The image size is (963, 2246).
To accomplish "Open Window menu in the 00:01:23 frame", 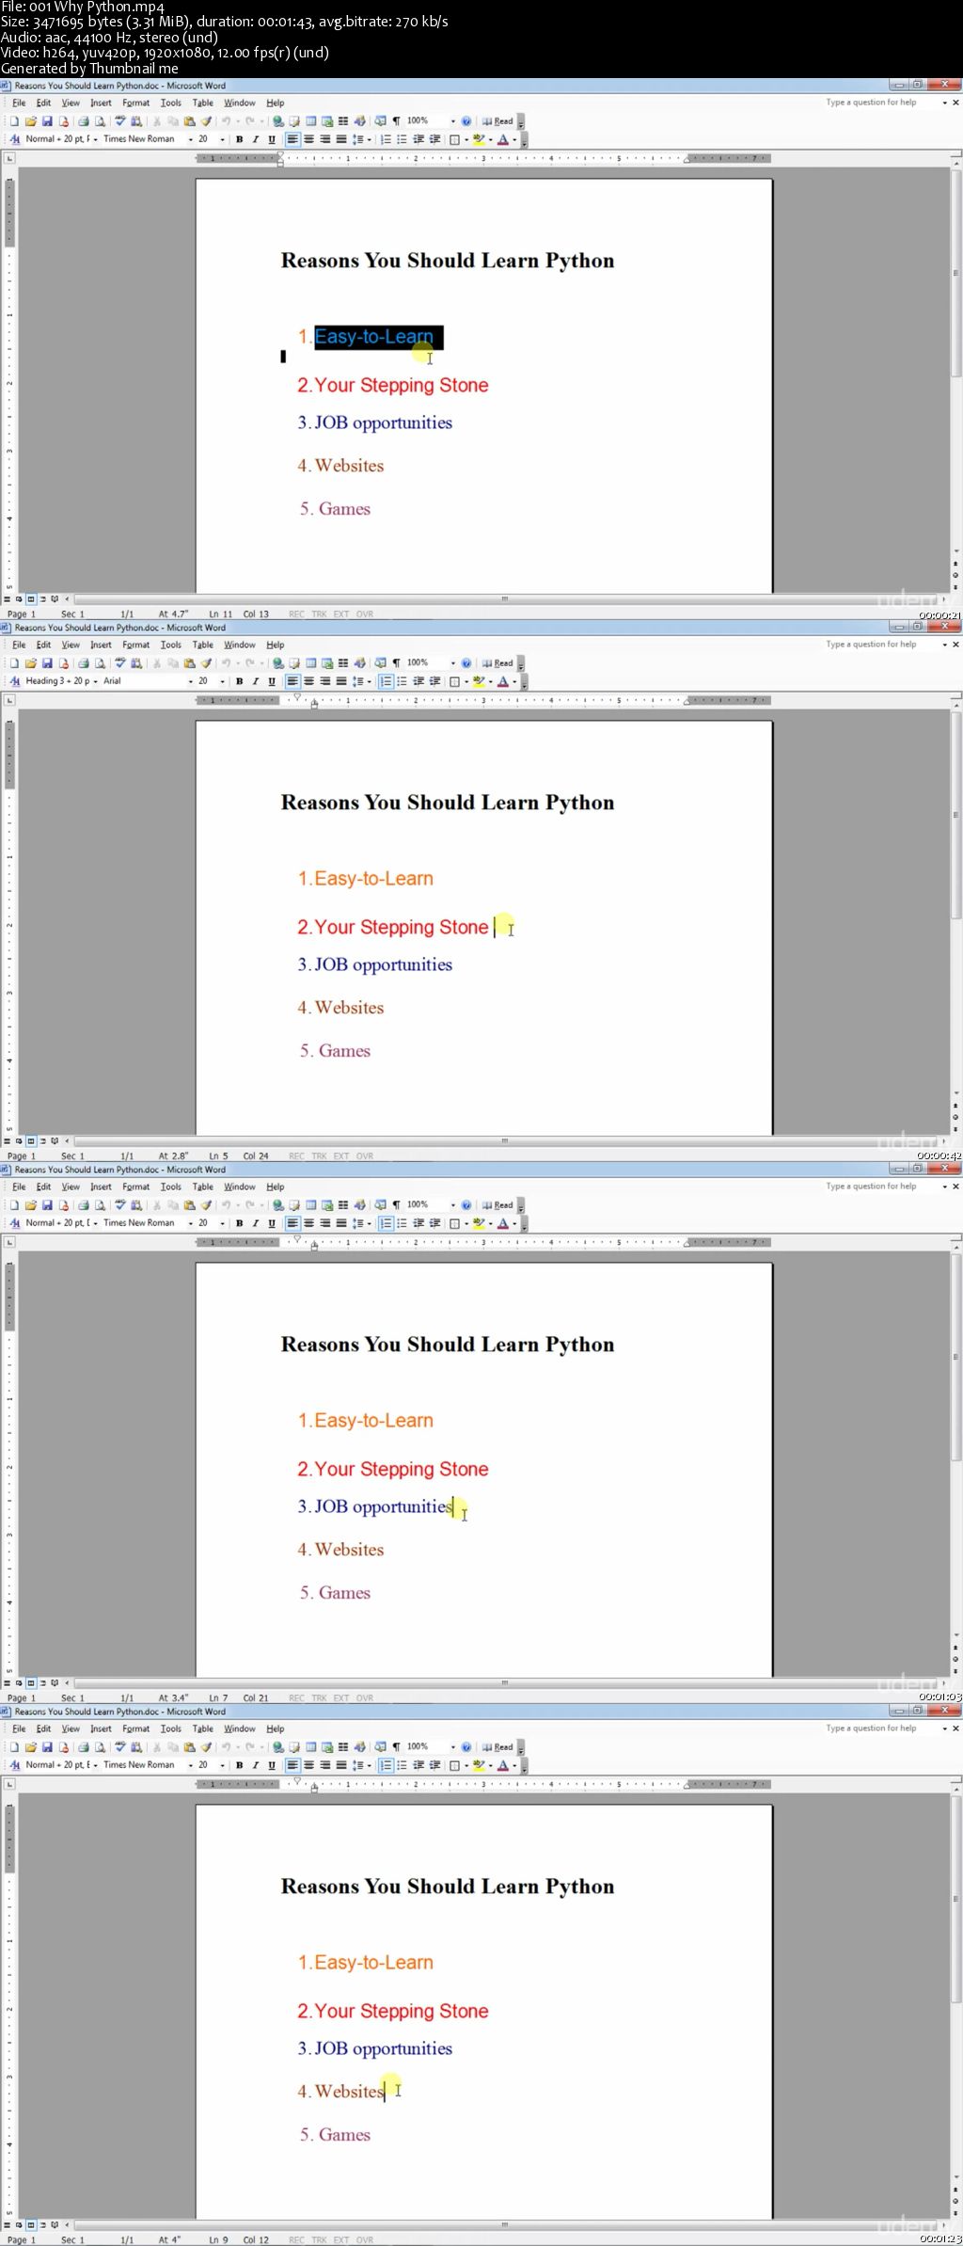I will tap(239, 1728).
